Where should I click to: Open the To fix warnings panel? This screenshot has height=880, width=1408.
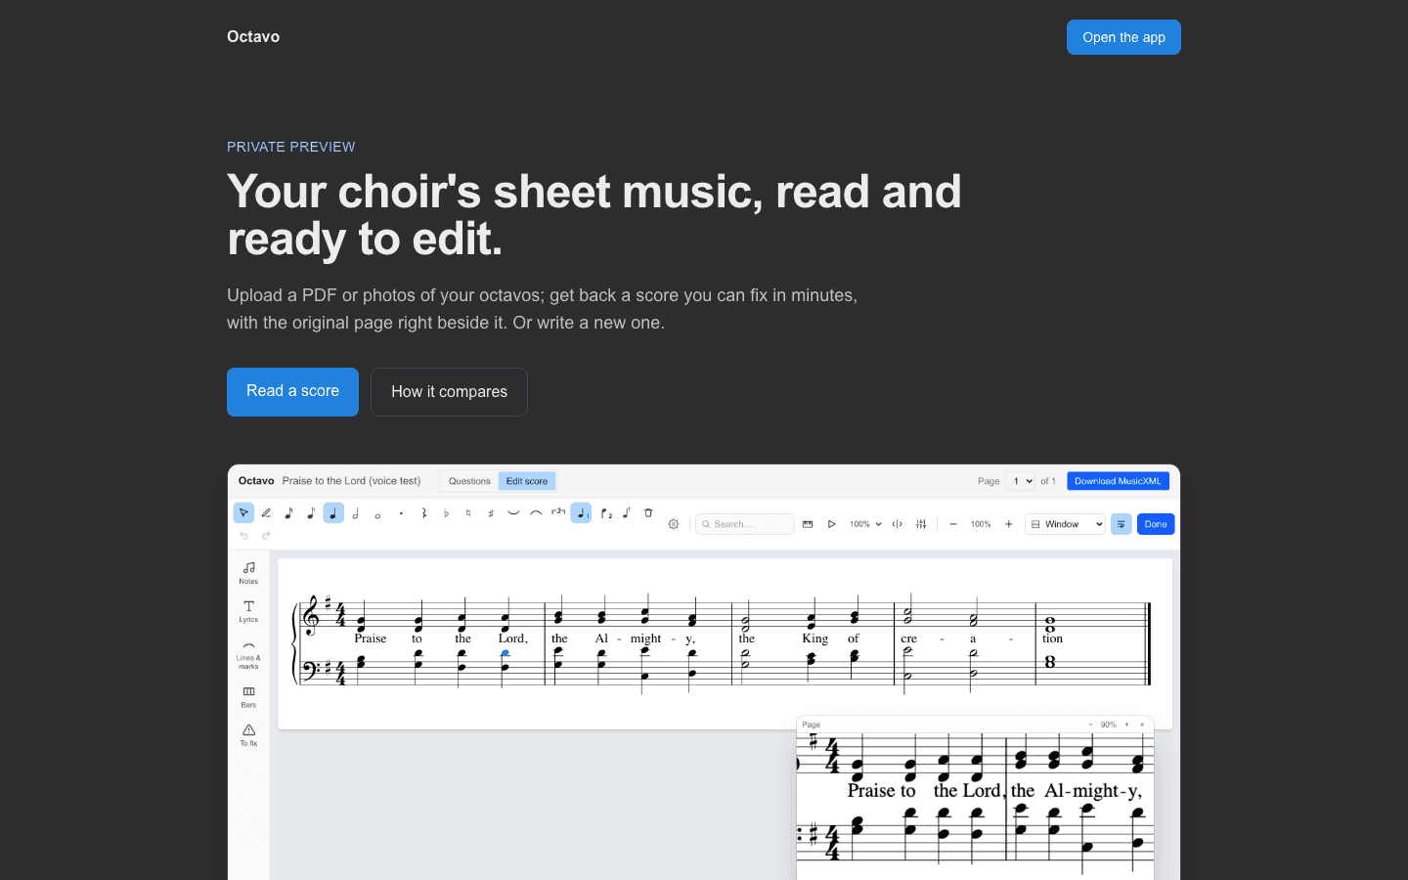point(249,735)
